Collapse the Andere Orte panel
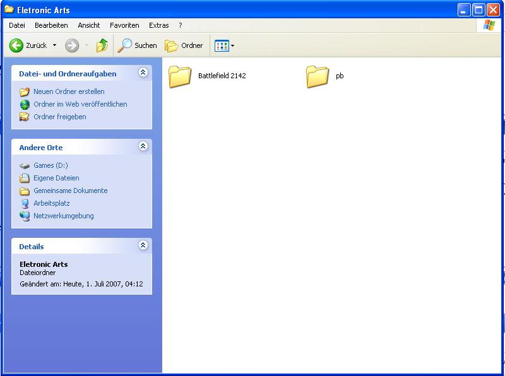 tap(143, 146)
